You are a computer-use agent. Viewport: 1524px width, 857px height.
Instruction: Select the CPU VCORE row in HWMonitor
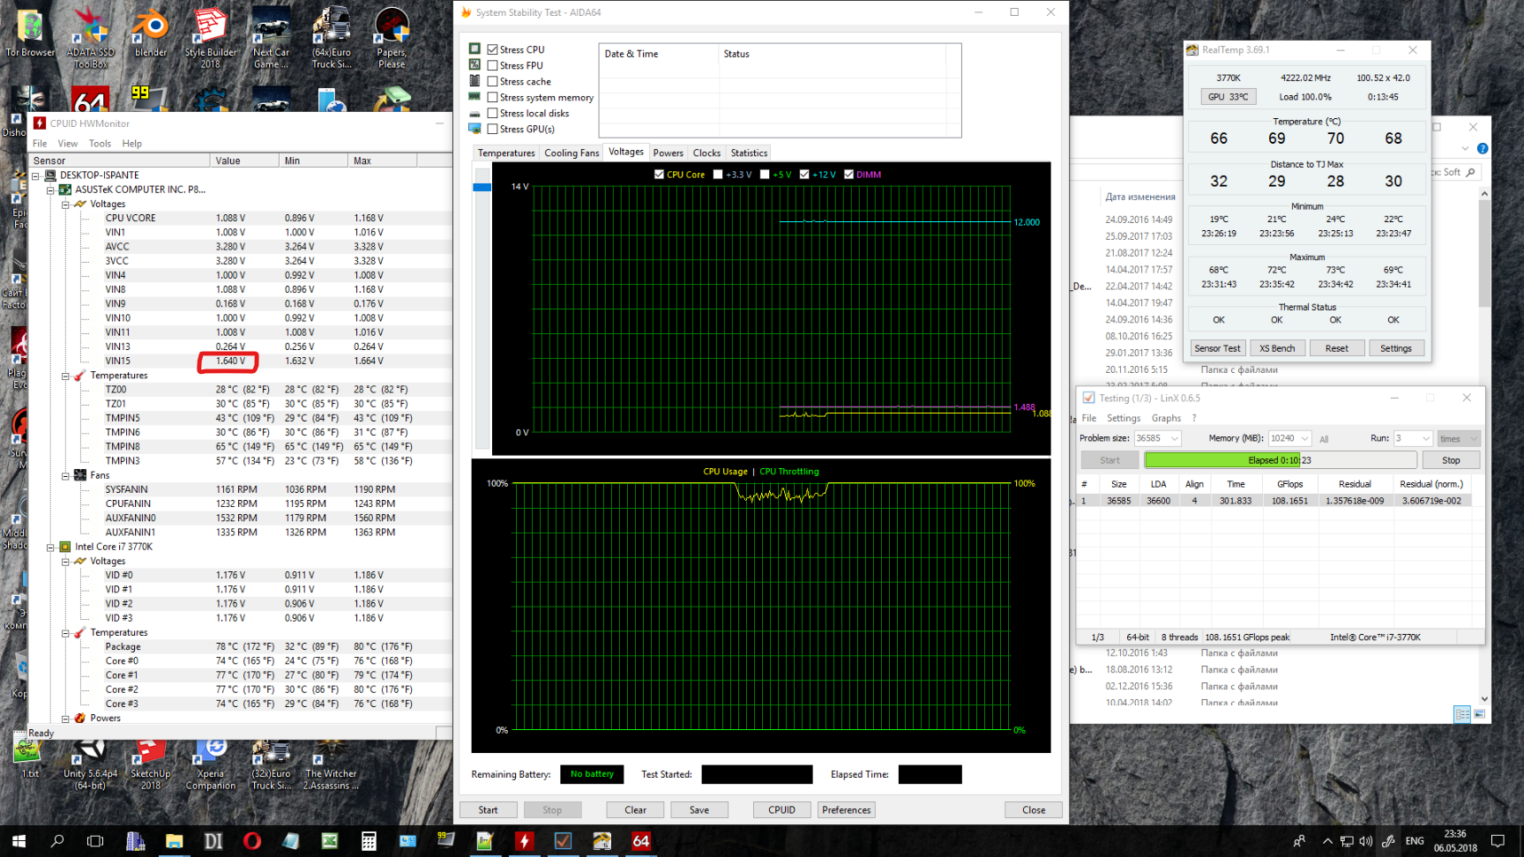pyautogui.click(x=131, y=218)
